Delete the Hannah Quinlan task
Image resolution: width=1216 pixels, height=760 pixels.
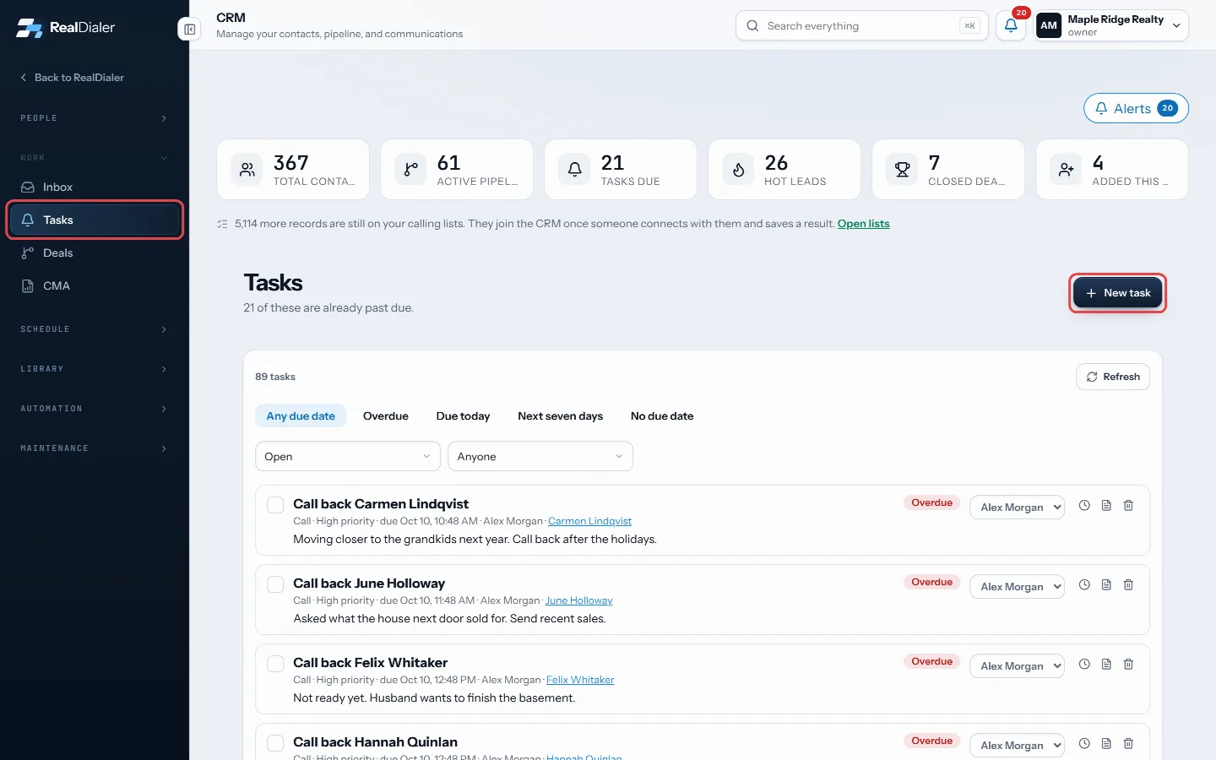click(1128, 744)
